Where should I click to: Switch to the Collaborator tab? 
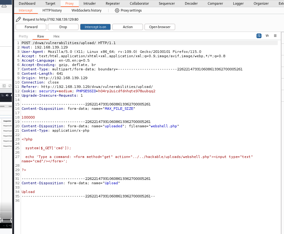139,3
